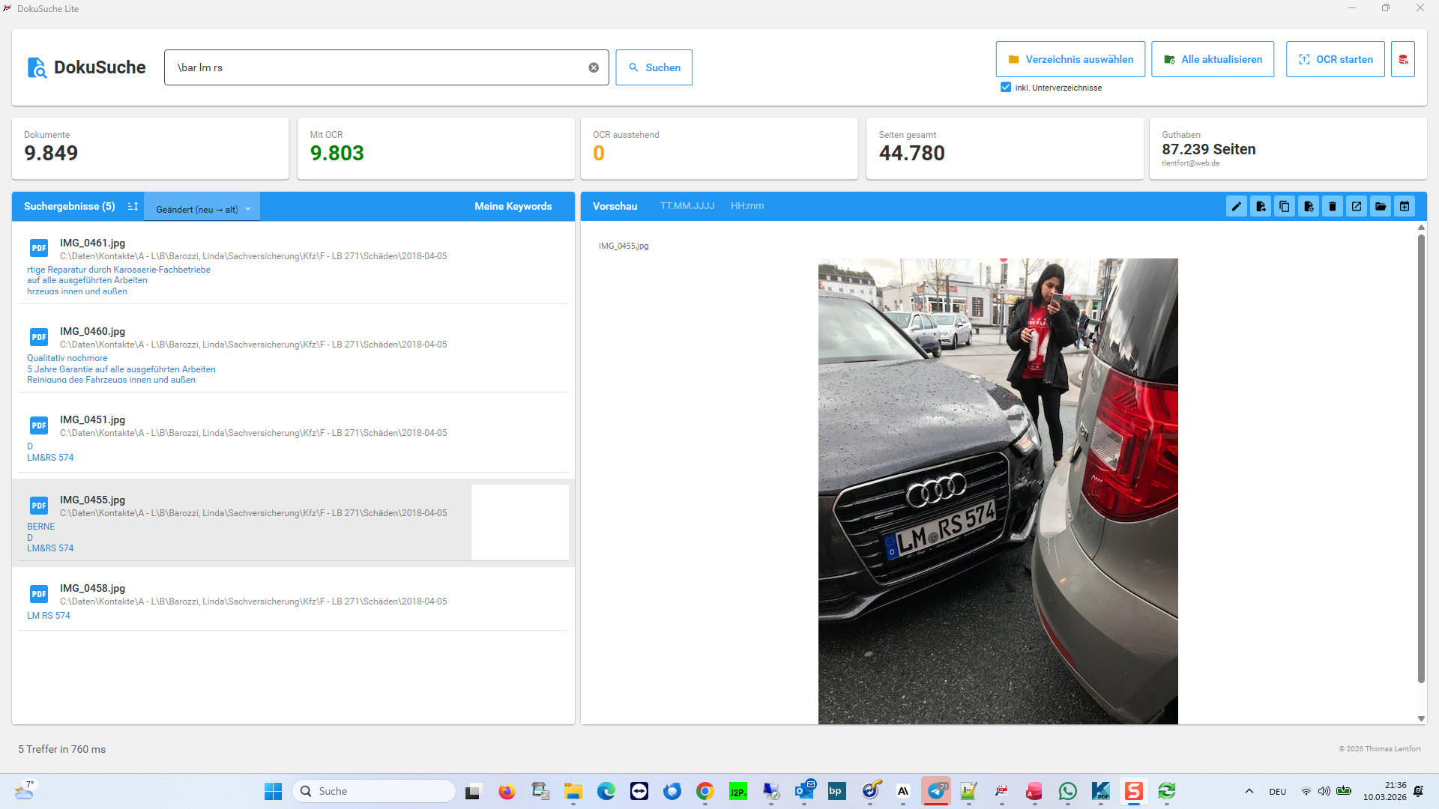Click the open folder icon in preview toolbar
The height and width of the screenshot is (809, 1439).
pos(1381,207)
